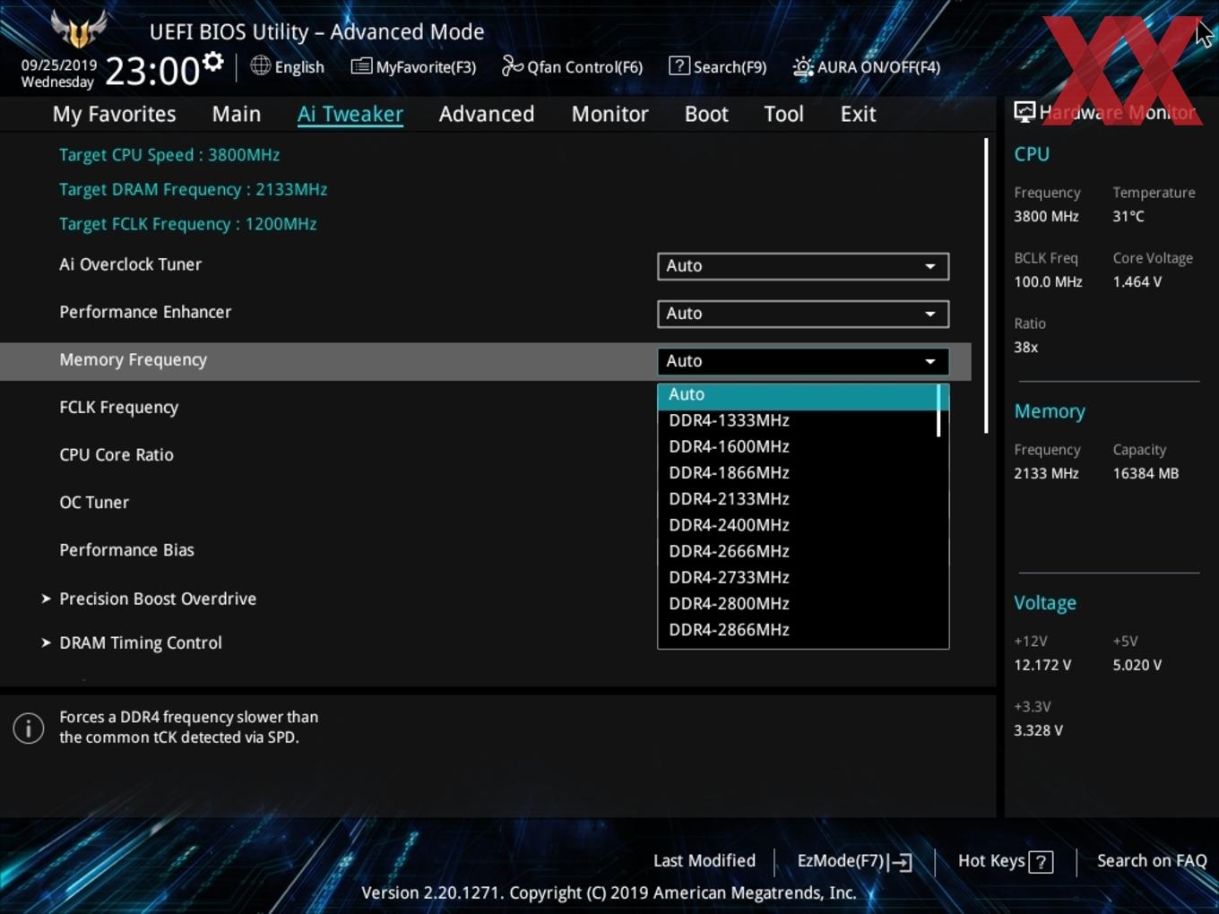
Task: Select Auto in the frequency list
Action: (797, 394)
